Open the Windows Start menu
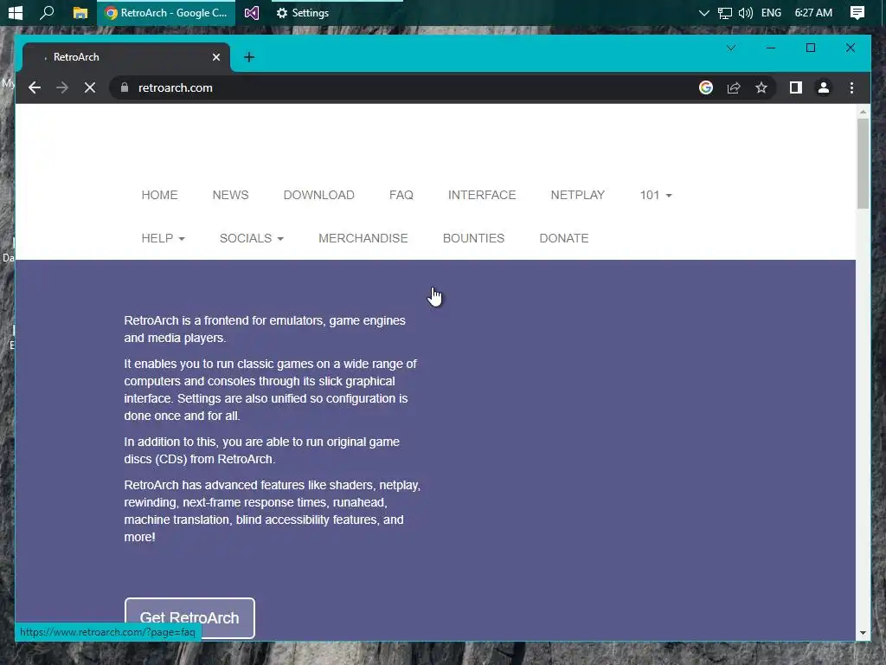The width and height of the screenshot is (886, 665). [x=16, y=12]
